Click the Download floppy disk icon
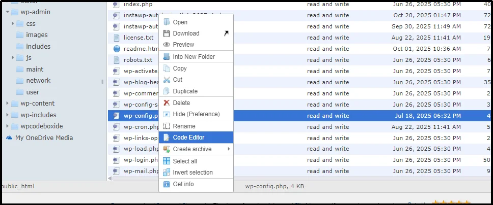This screenshot has width=493, height=205. pyautogui.click(x=167, y=33)
